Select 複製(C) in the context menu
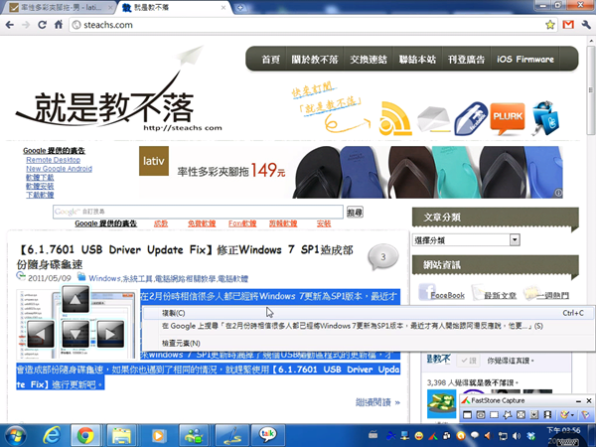The height and width of the screenshot is (447, 596). pyautogui.click(x=368, y=313)
